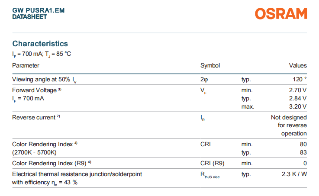319x196 pixels.
Task: Click the 3.20 V maximum voltage value
Action: pyautogui.click(x=298, y=106)
